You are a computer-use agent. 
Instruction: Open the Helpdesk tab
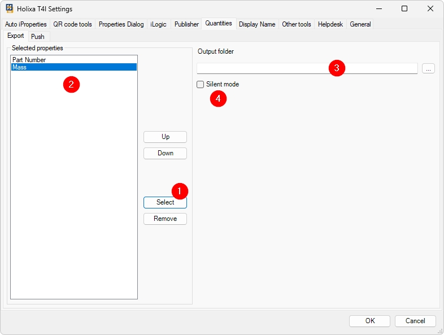point(330,24)
